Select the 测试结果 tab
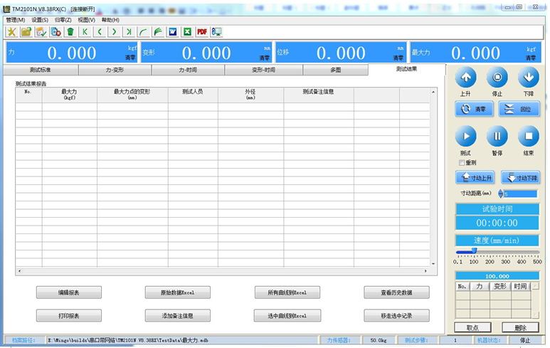The height and width of the screenshot is (348, 550). 406,69
